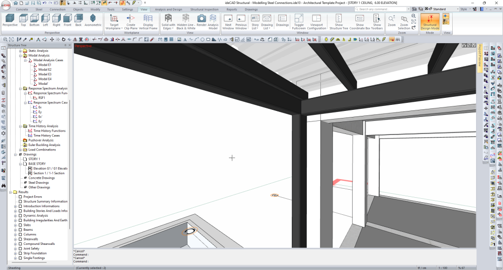Select Pushover Analysis in the tree
503x270 pixels.
tap(41, 140)
